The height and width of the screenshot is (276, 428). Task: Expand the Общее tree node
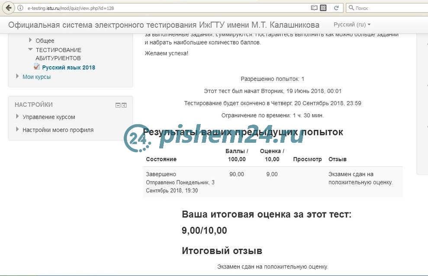coord(30,40)
